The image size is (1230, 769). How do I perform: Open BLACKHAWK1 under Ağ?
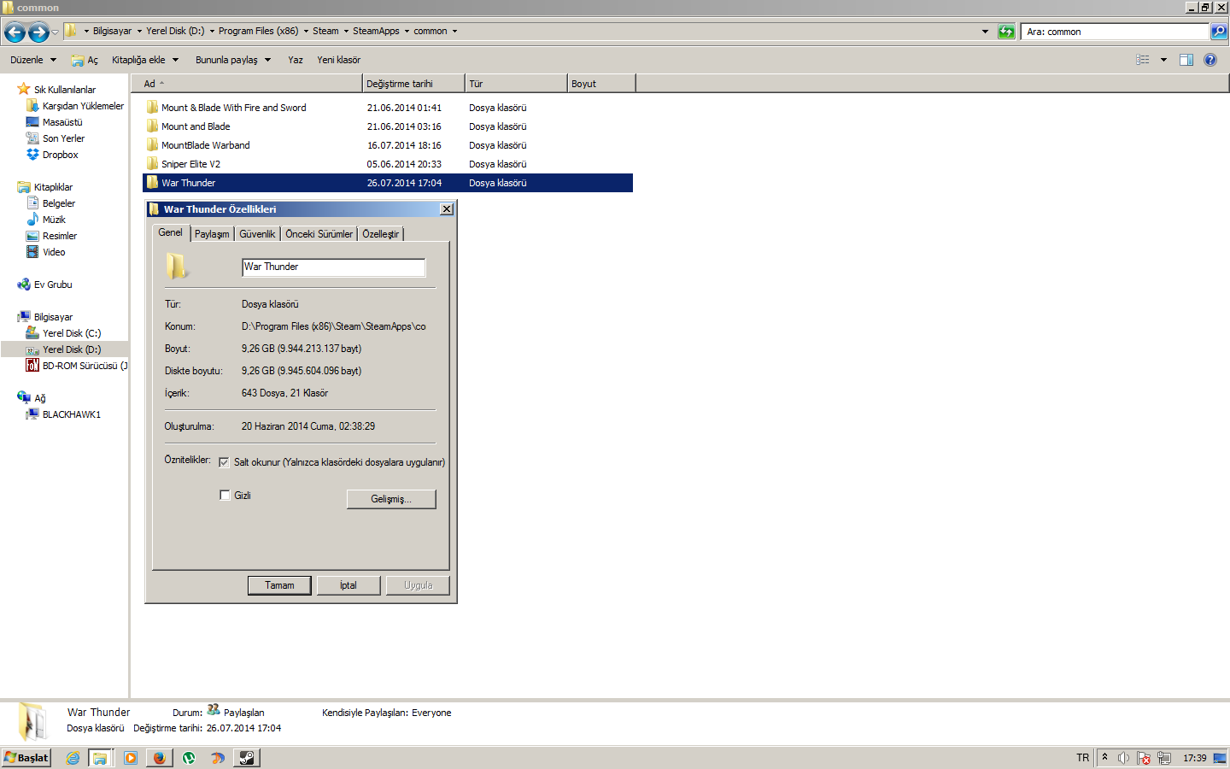(x=72, y=414)
